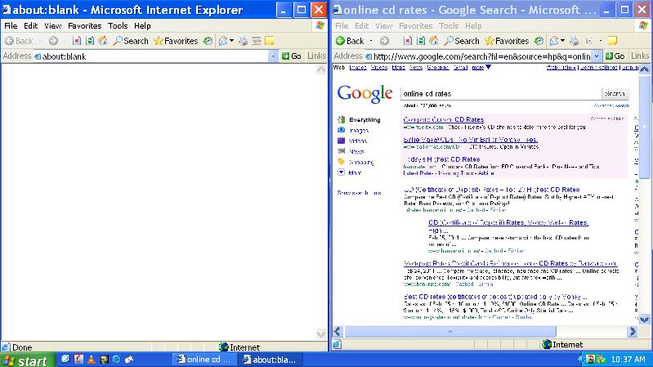Click the Google Search button next to the query

(x=615, y=94)
